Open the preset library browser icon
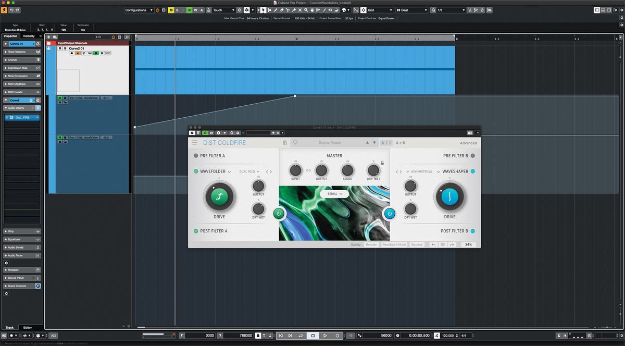Screen dimensions: 625x346 (x=284, y=142)
